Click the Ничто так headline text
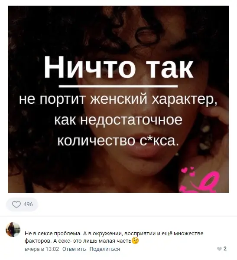Screen dimensions: 237x260 (x=119, y=67)
